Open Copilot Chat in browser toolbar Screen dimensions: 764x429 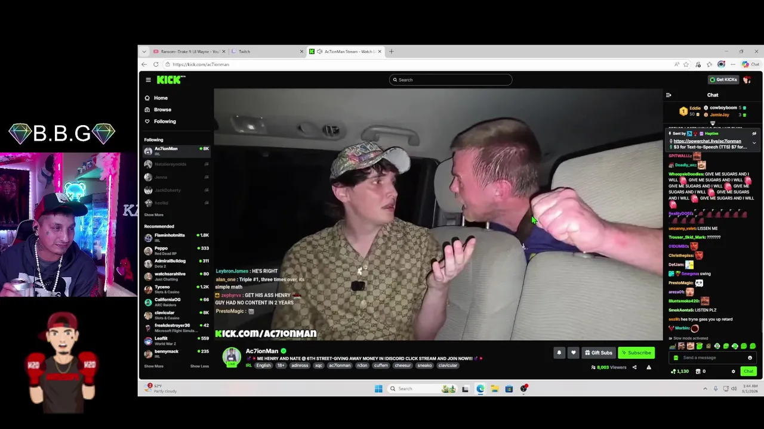pos(751,64)
